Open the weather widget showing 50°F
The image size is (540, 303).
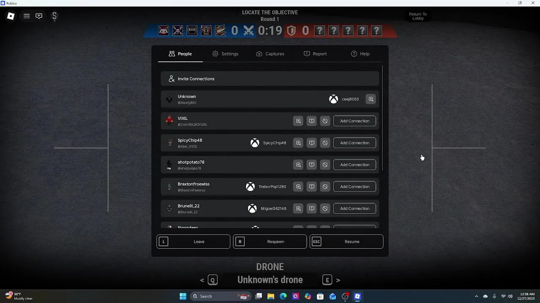tap(19, 296)
